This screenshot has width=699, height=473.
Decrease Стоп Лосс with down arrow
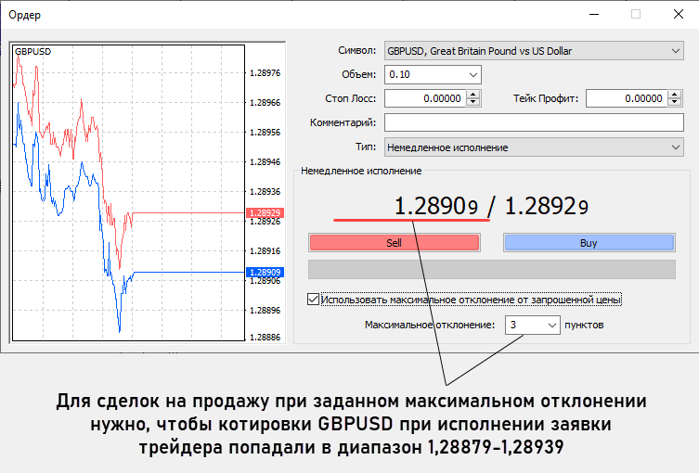click(473, 103)
